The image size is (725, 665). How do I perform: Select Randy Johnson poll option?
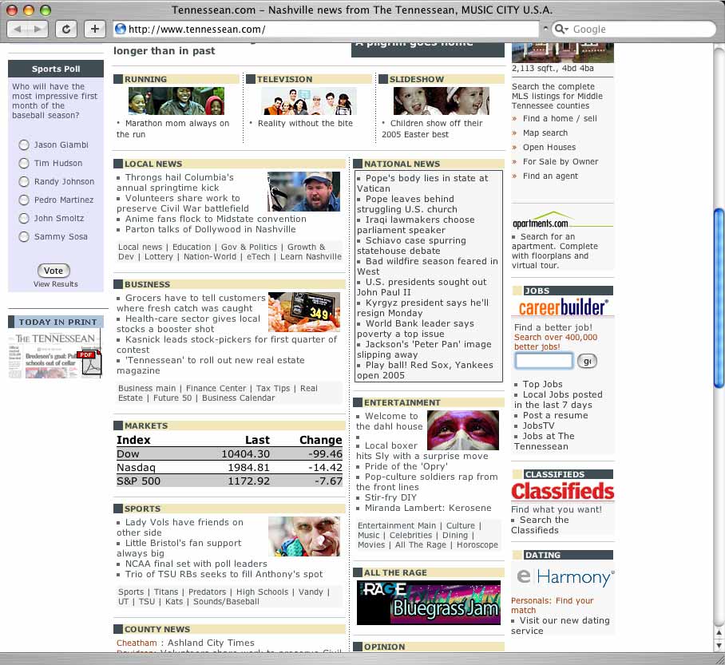click(24, 182)
